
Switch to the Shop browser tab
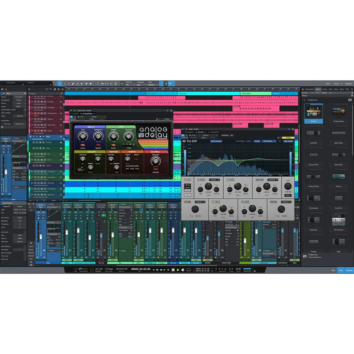pos(342,89)
